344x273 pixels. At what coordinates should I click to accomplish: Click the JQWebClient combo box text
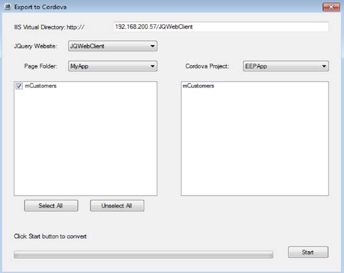[x=88, y=46]
